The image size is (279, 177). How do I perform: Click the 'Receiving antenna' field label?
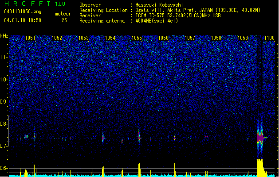coord(102,21)
